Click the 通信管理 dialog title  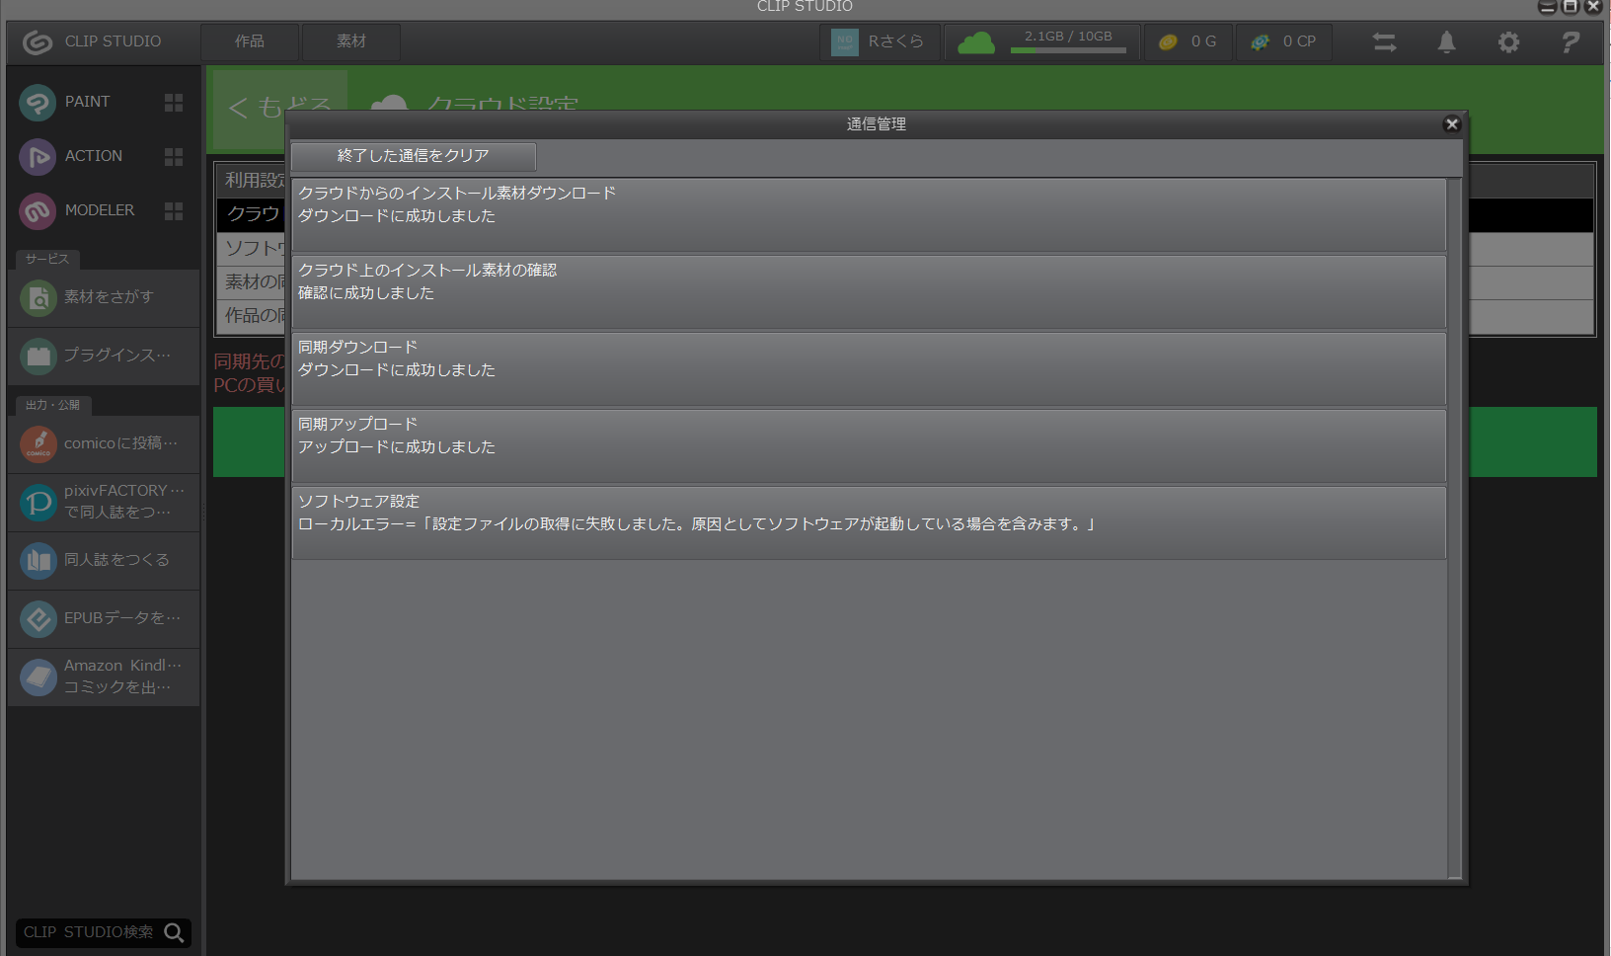(877, 124)
